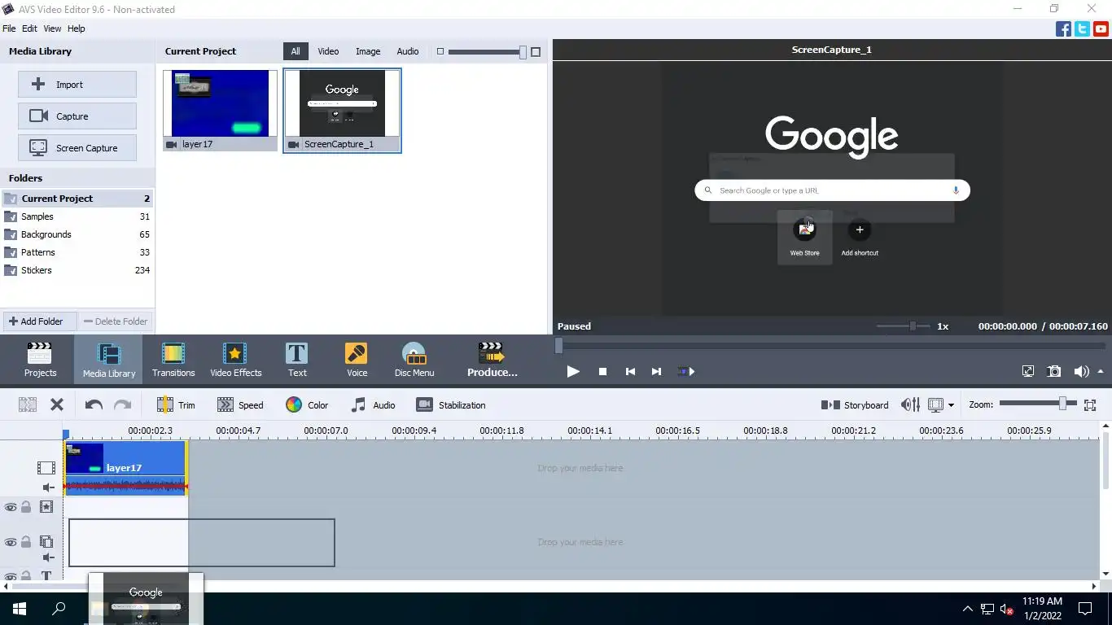Click the video overlay track icon
Image resolution: width=1112 pixels, height=625 pixels.
[46, 542]
